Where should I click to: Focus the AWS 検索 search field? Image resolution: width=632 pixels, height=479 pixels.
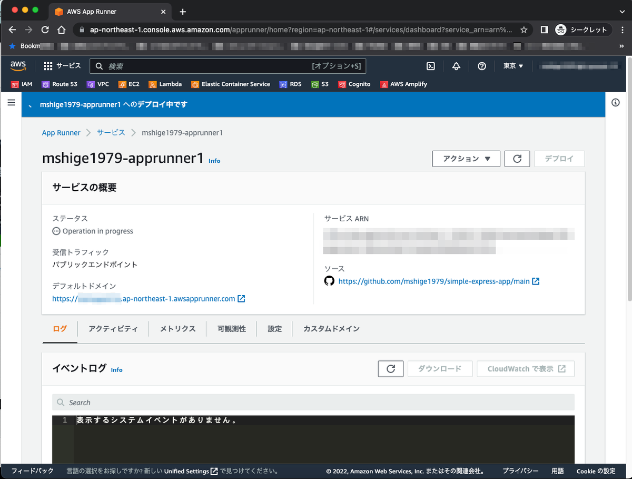click(x=228, y=66)
